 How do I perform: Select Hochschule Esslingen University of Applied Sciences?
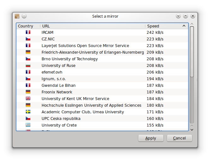tap(102, 105)
